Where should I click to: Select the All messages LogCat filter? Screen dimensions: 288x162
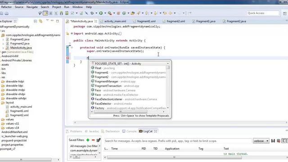84,146
